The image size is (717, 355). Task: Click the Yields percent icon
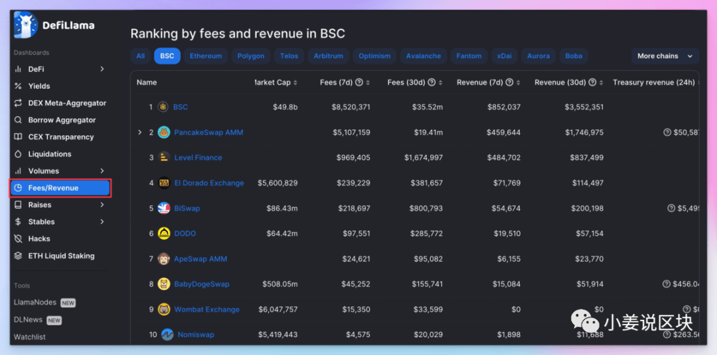(x=18, y=86)
